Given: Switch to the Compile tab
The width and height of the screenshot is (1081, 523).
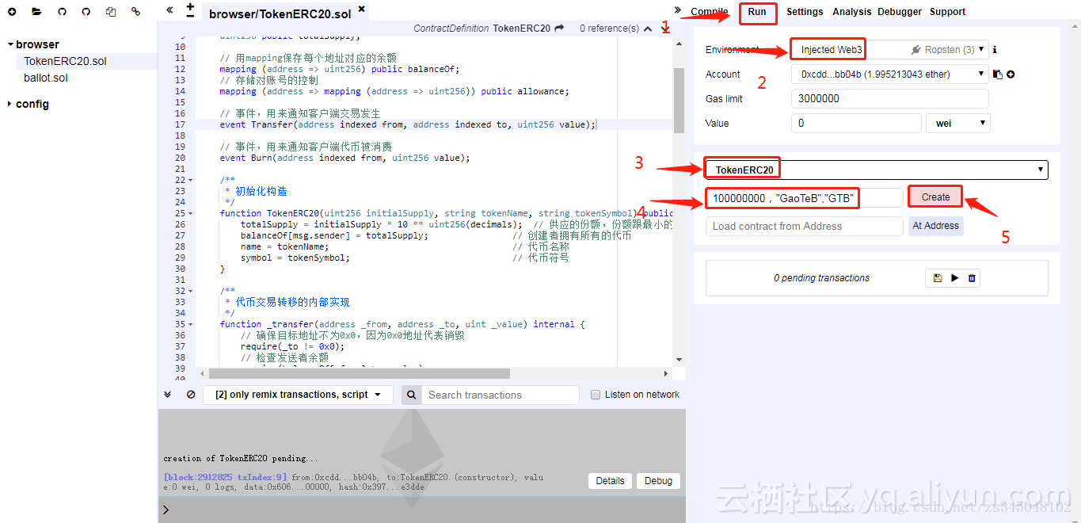Looking at the screenshot, I should (x=710, y=12).
